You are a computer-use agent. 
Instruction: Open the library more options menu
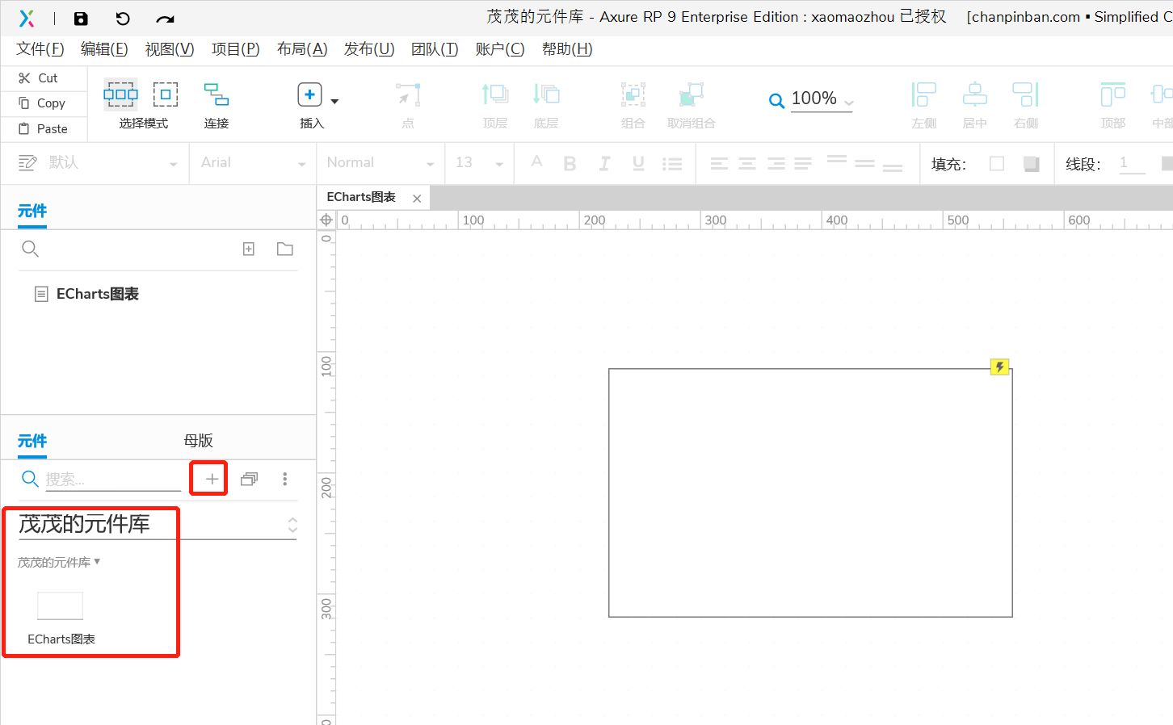(285, 480)
